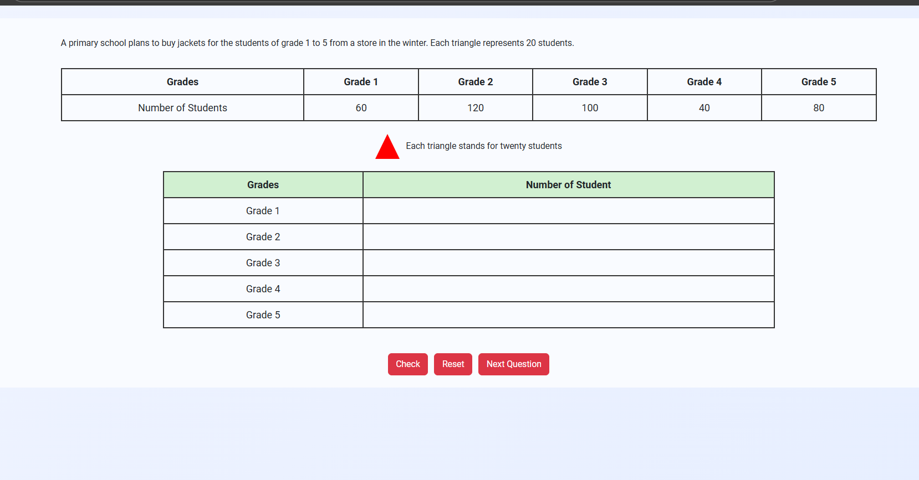Click the empty pictograph cell for Grade 2
This screenshot has height=480, width=919.
tap(568, 237)
